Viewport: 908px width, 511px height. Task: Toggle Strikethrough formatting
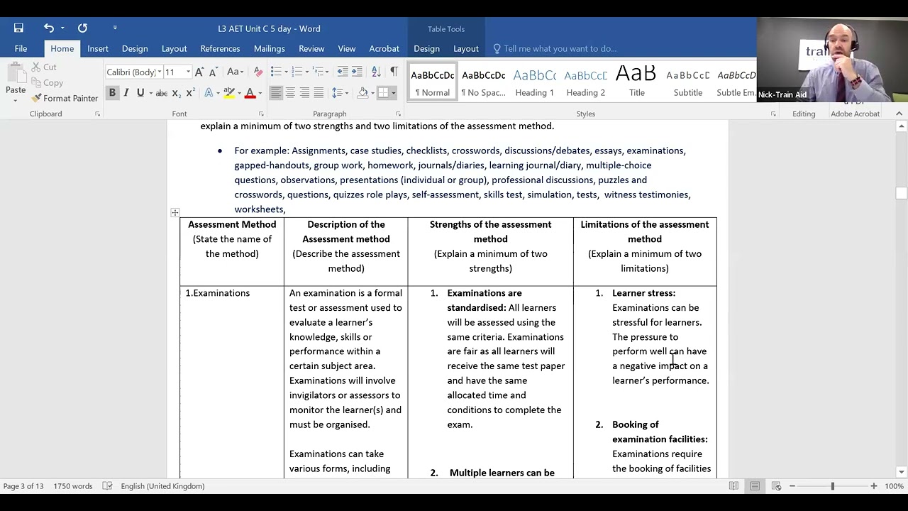pos(161,93)
